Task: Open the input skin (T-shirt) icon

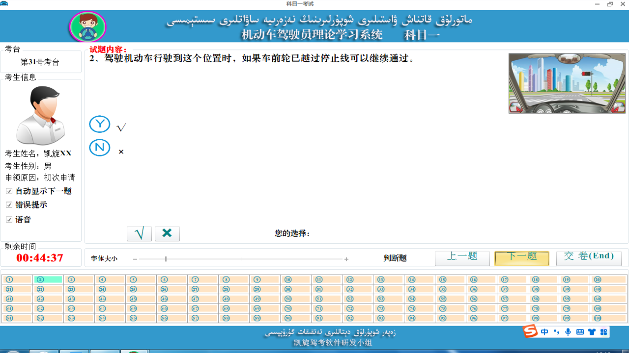Action: click(x=592, y=331)
